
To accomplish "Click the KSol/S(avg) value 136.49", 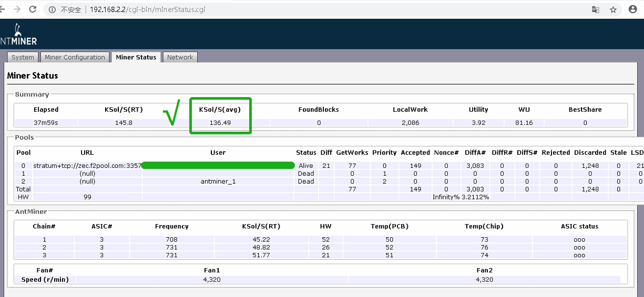I will coord(220,123).
